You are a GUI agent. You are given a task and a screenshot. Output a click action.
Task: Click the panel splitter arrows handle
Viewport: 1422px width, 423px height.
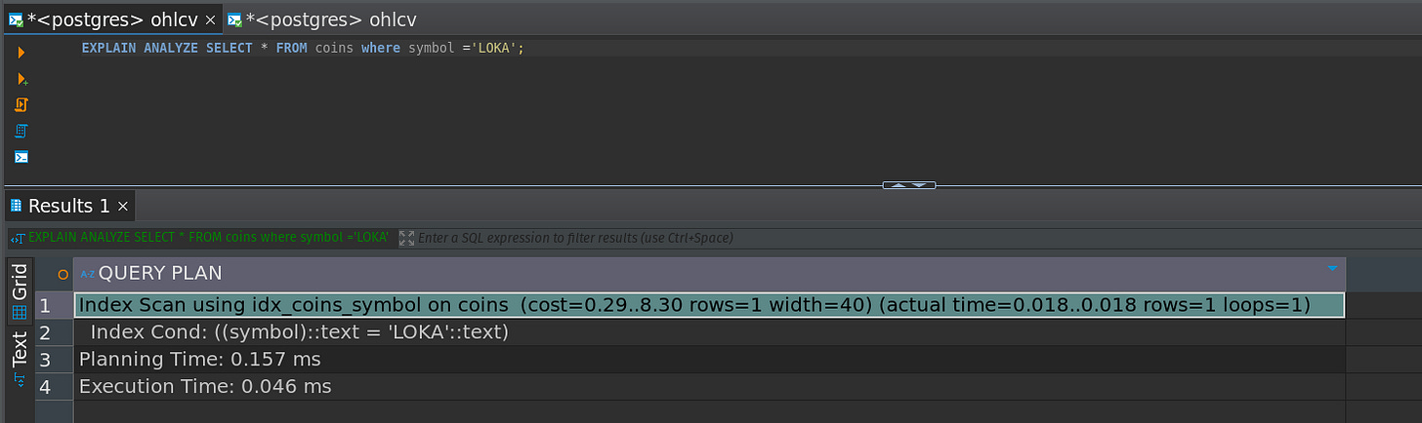[909, 184]
